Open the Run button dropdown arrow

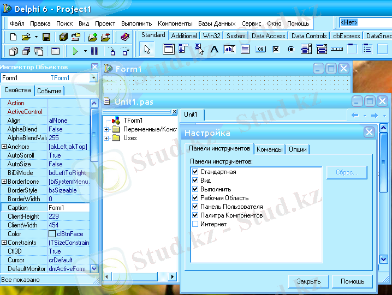85,51
